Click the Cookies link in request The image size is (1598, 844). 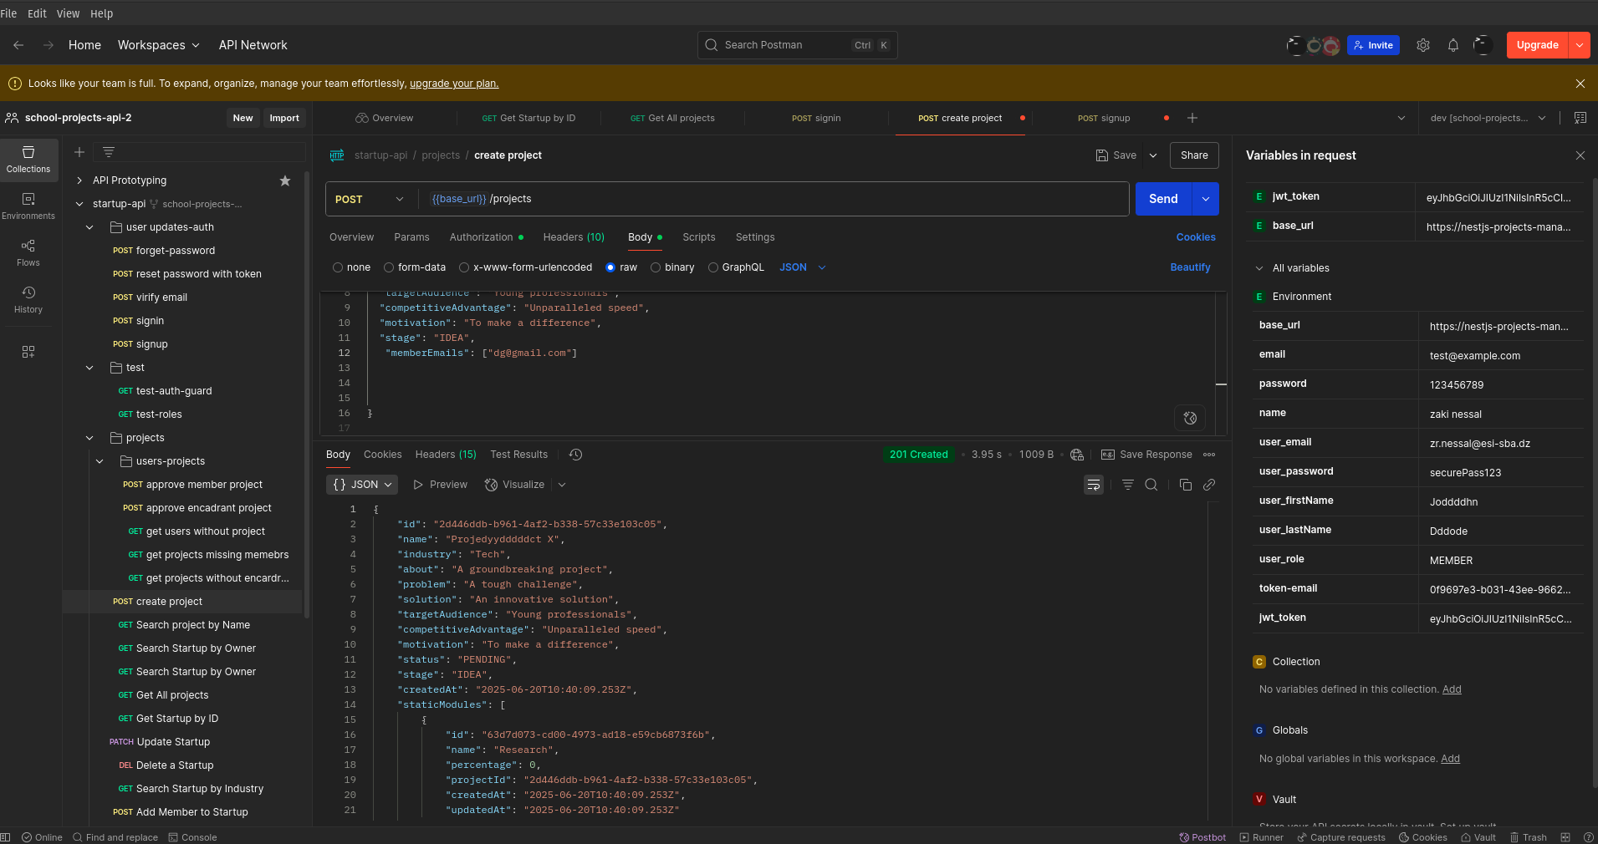pyautogui.click(x=1196, y=237)
